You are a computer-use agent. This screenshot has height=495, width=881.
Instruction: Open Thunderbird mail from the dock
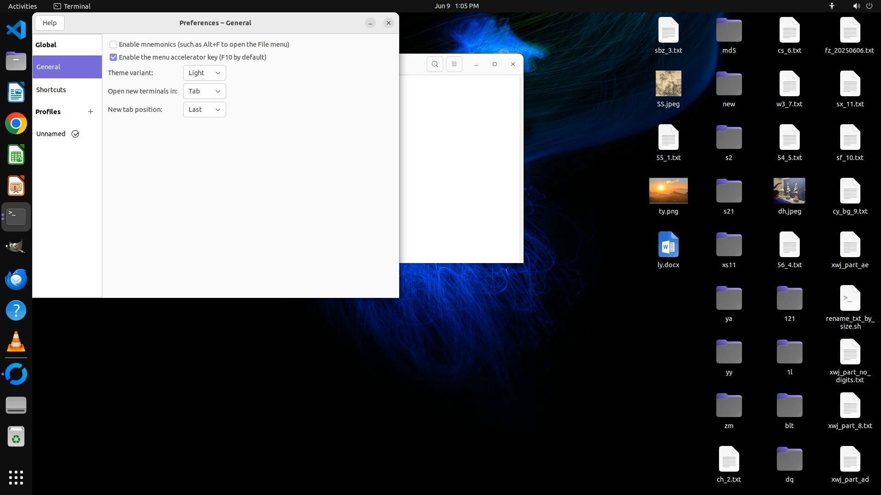point(16,279)
